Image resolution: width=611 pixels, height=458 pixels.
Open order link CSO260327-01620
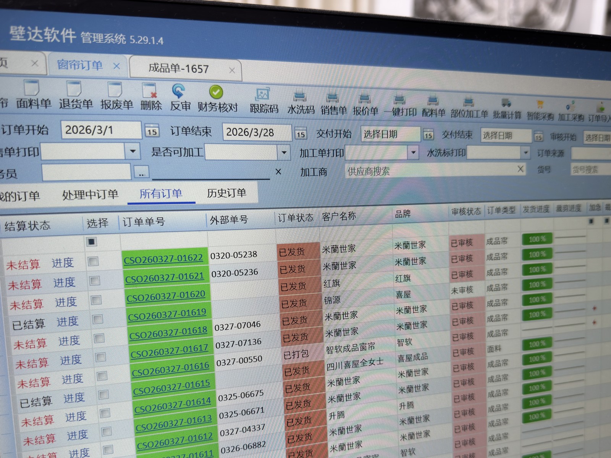point(166,296)
